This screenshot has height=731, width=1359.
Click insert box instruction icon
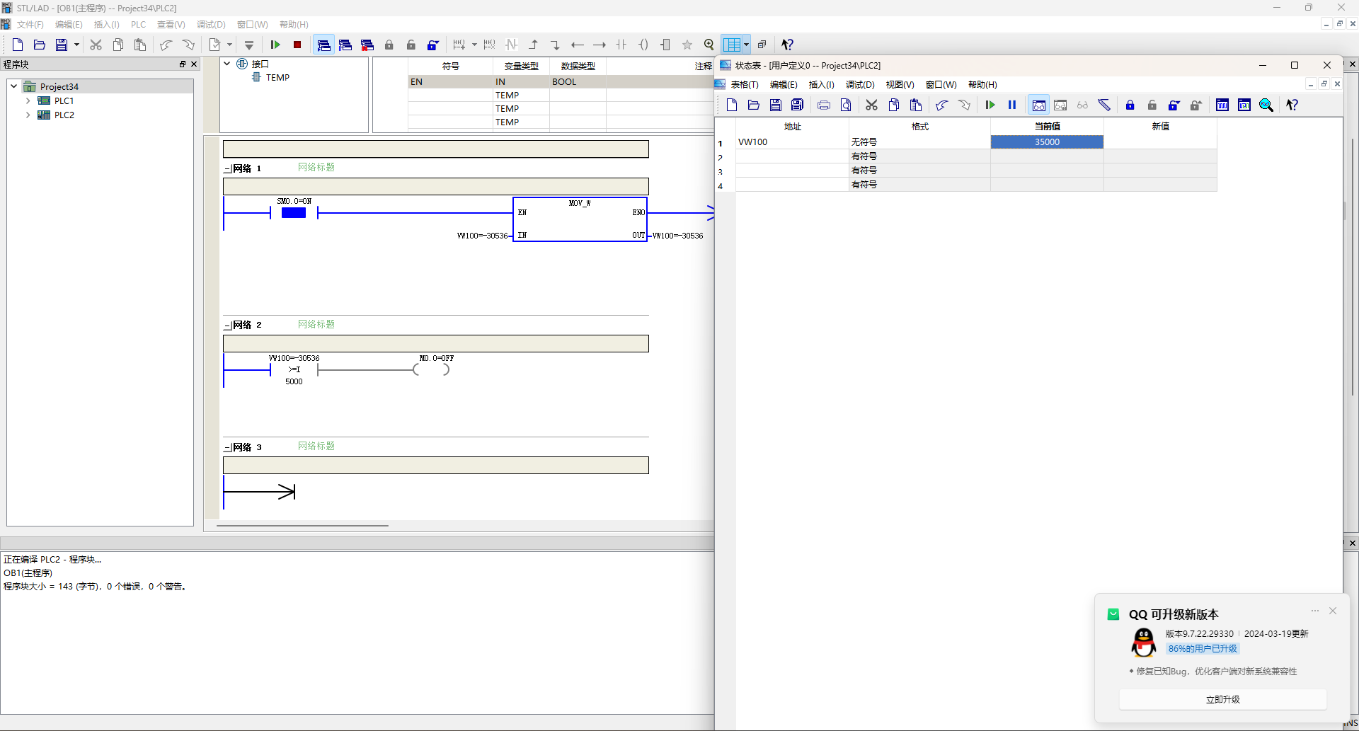(665, 45)
